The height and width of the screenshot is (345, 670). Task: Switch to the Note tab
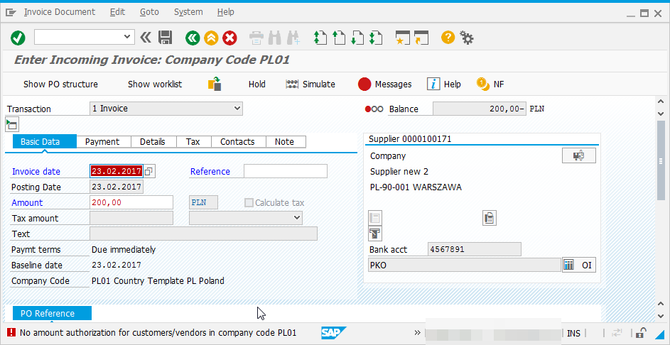pyautogui.click(x=285, y=142)
